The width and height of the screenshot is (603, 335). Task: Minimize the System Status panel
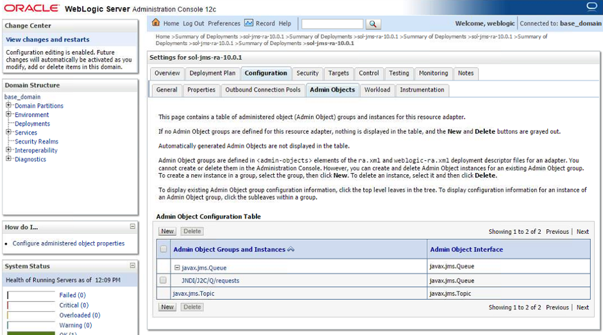pyautogui.click(x=133, y=266)
